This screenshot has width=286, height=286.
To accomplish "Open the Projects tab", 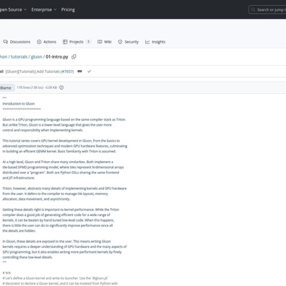I will click(77, 42).
